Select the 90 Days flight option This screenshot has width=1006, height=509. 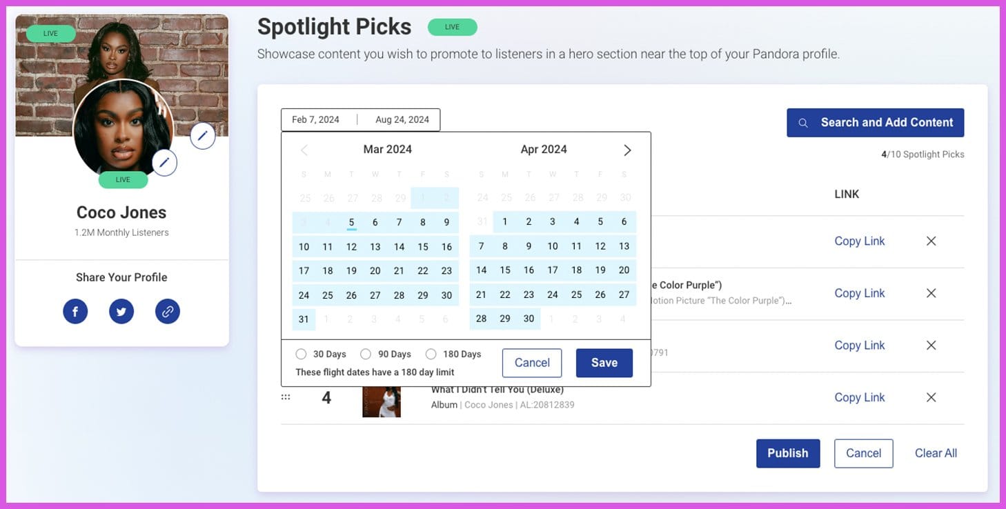point(366,353)
